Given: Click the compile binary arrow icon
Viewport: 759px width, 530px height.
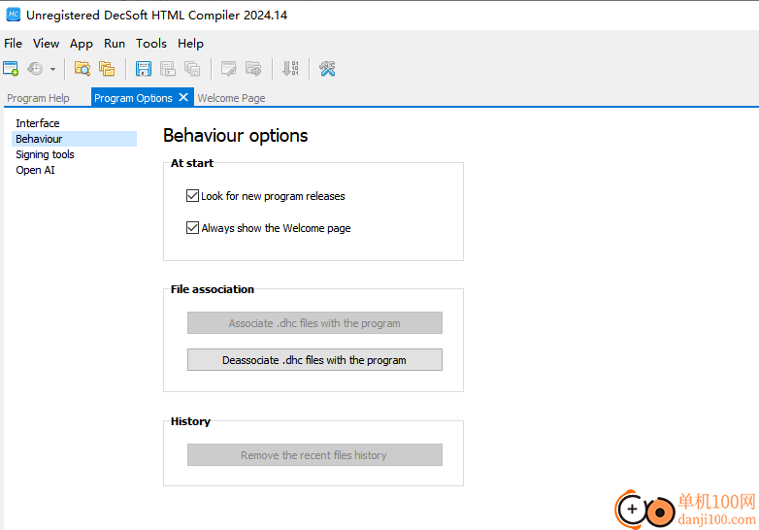Looking at the screenshot, I should [290, 69].
